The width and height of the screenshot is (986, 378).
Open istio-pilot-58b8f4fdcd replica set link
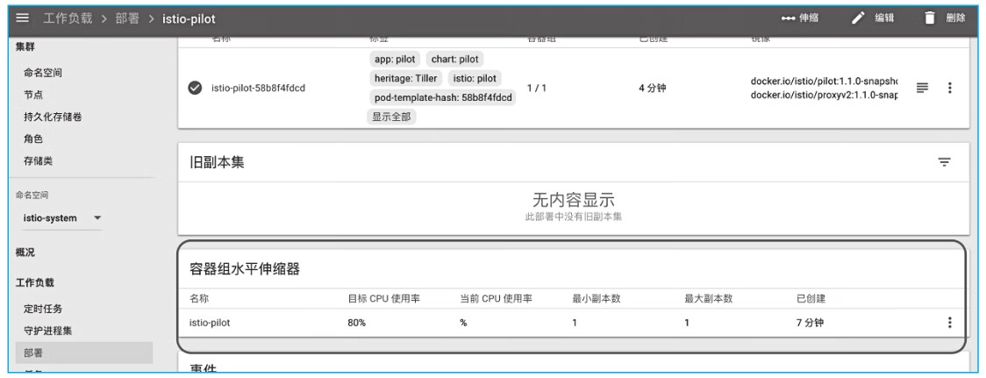tap(258, 88)
